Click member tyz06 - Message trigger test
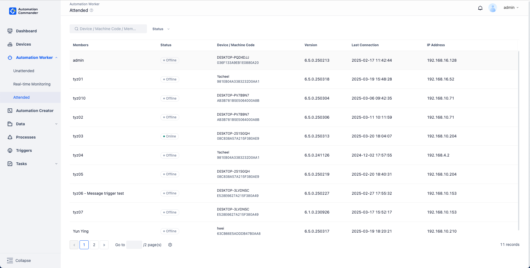530x268 pixels. [x=98, y=193]
